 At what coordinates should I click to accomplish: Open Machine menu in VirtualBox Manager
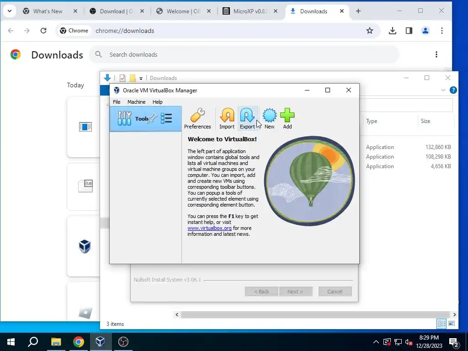point(136,102)
